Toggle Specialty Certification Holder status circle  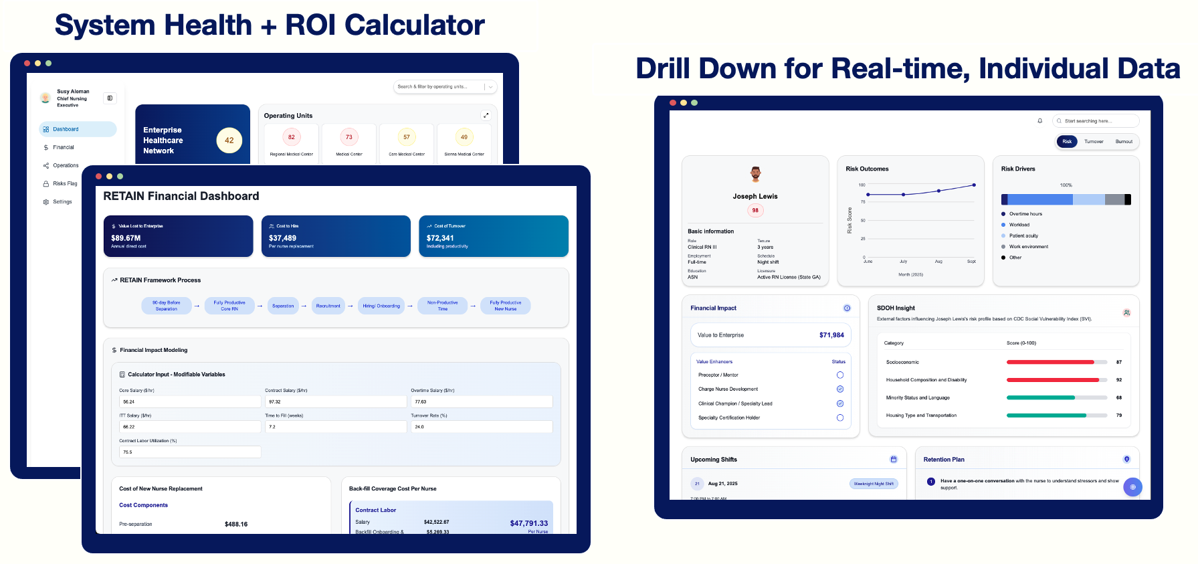coord(840,418)
